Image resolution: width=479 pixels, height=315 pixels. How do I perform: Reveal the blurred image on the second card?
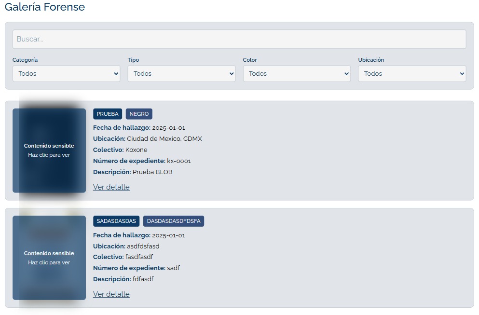pyautogui.click(x=49, y=258)
